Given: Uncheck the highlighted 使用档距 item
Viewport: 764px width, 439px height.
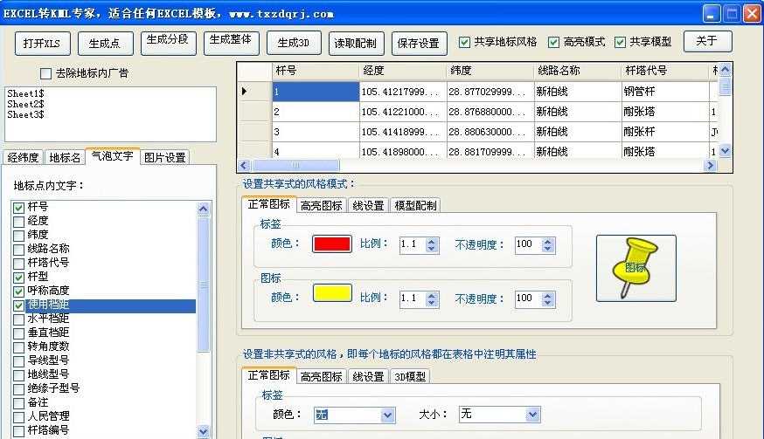Looking at the screenshot, I should pyautogui.click(x=18, y=305).
